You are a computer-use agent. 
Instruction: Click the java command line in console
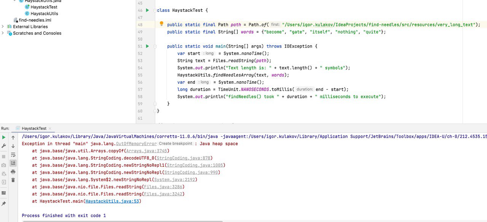tap(254, 136)
